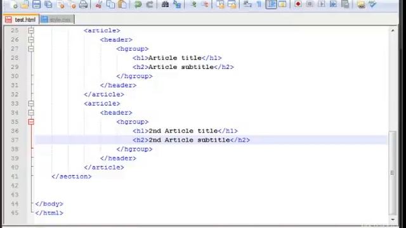Toggle synchronized vertical scrolling
The image size is (406, 228).
tap(220, 4)
